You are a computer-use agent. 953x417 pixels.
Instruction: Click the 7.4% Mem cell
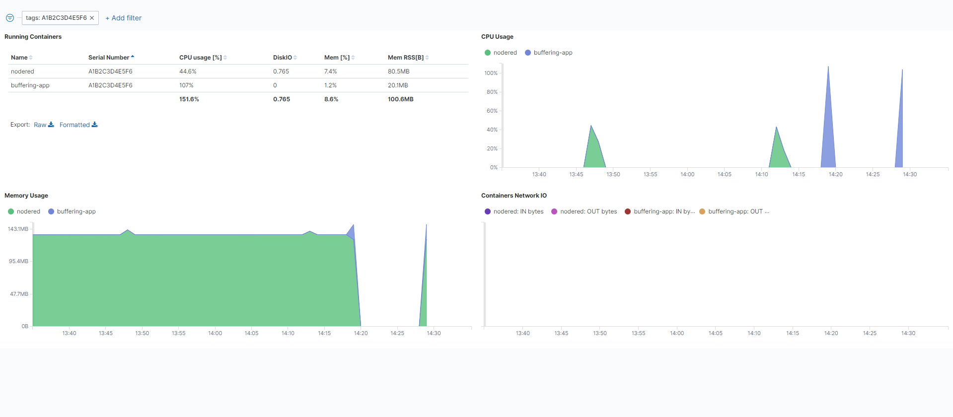(331, 71)
